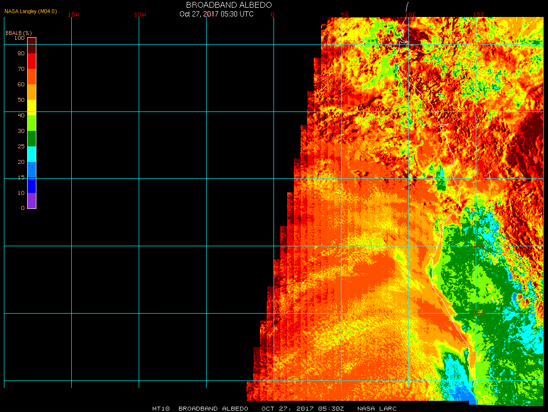
Task: Click the 15W longitude label
Action: click(74, 15)
